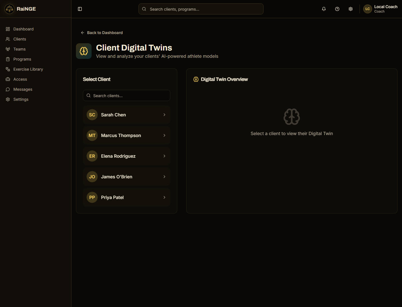402x307 pixels.
Task: Click the Select Client heading
Action: pyautogui.click(x=97, y=79)
